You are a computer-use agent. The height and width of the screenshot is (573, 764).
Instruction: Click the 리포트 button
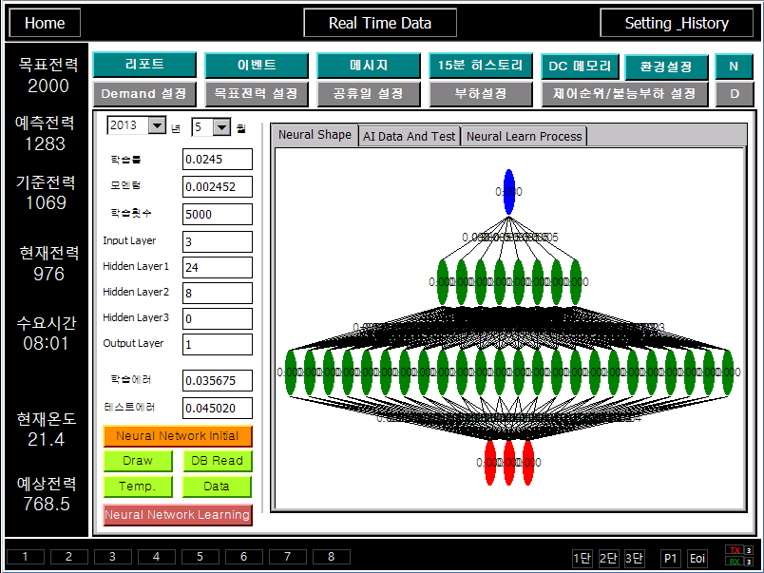[x=144, y=65]
